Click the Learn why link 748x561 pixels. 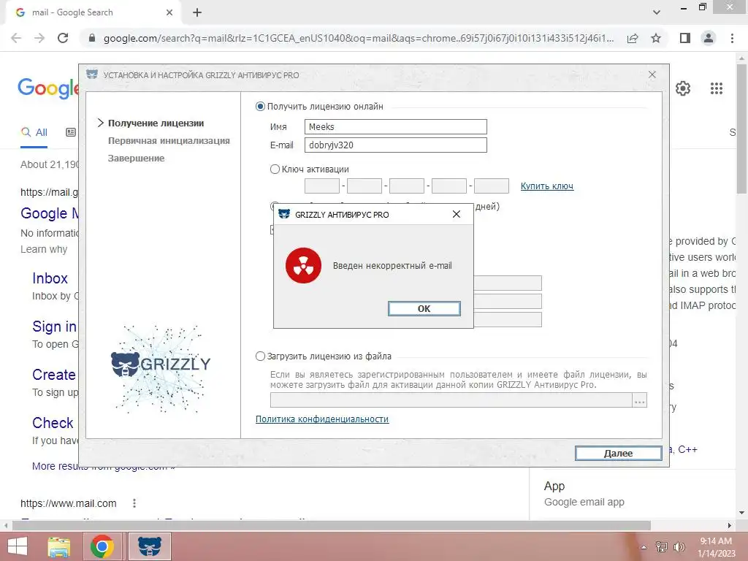[44, 250]
